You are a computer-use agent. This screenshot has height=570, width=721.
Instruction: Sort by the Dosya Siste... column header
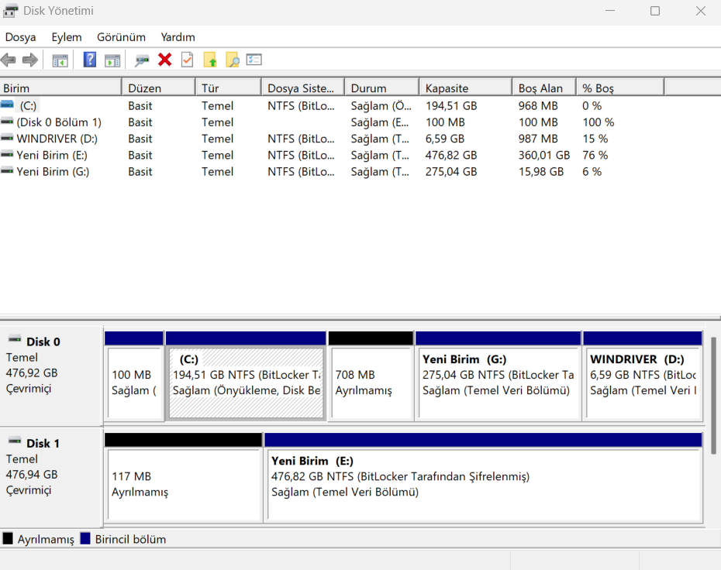pos(303,88)
